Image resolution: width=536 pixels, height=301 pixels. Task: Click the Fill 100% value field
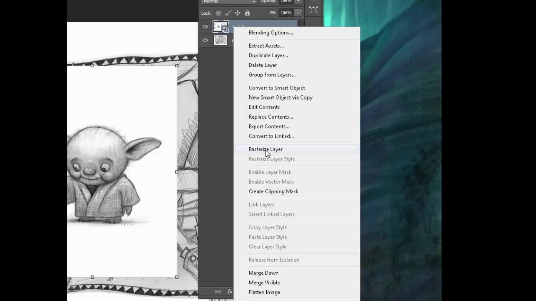286,13
